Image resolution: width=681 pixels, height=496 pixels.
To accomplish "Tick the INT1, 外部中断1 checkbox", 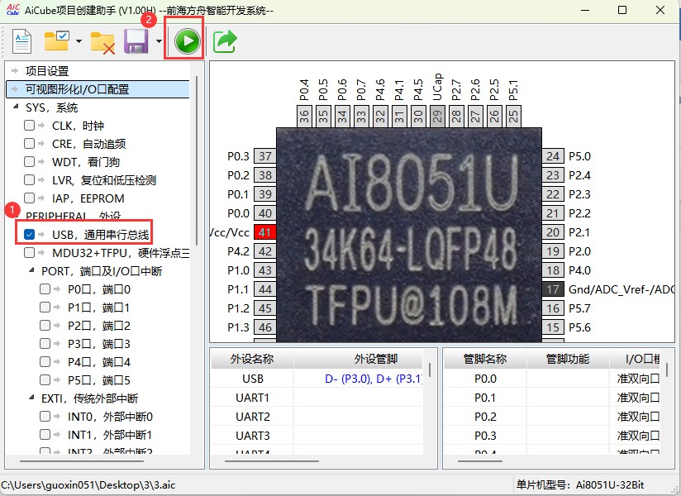I will click(x=45, y=434).
